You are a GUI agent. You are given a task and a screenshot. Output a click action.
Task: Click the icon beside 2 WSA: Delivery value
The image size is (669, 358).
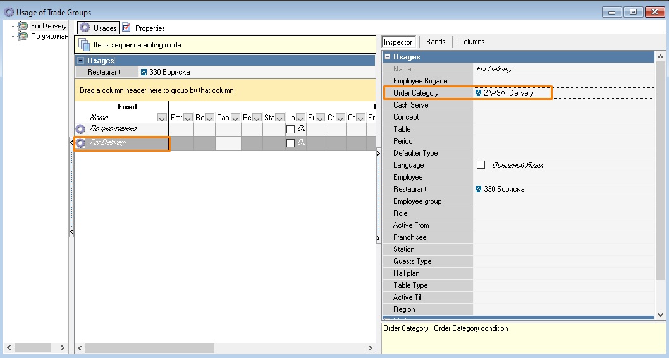[478, 93]
